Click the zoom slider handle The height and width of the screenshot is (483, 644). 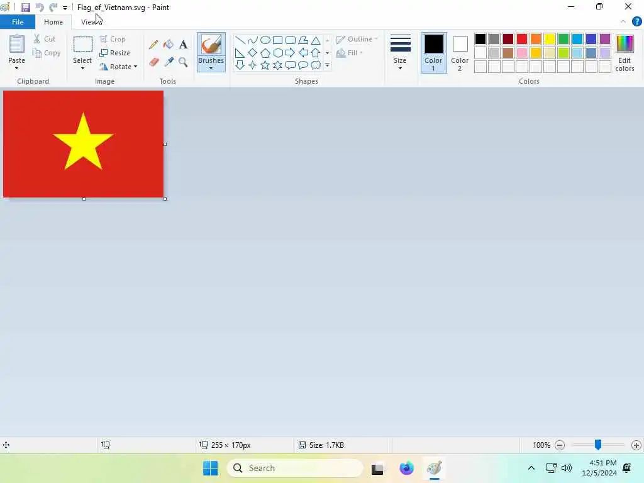pyautogui.click(x=598, y=445)
